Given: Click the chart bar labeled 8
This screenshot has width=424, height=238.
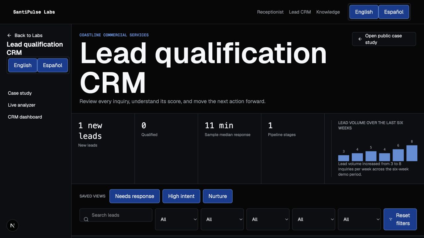Looking at the screenshot, I should [412, 153].
